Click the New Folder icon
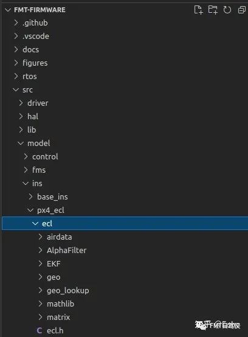 point(213,10)
